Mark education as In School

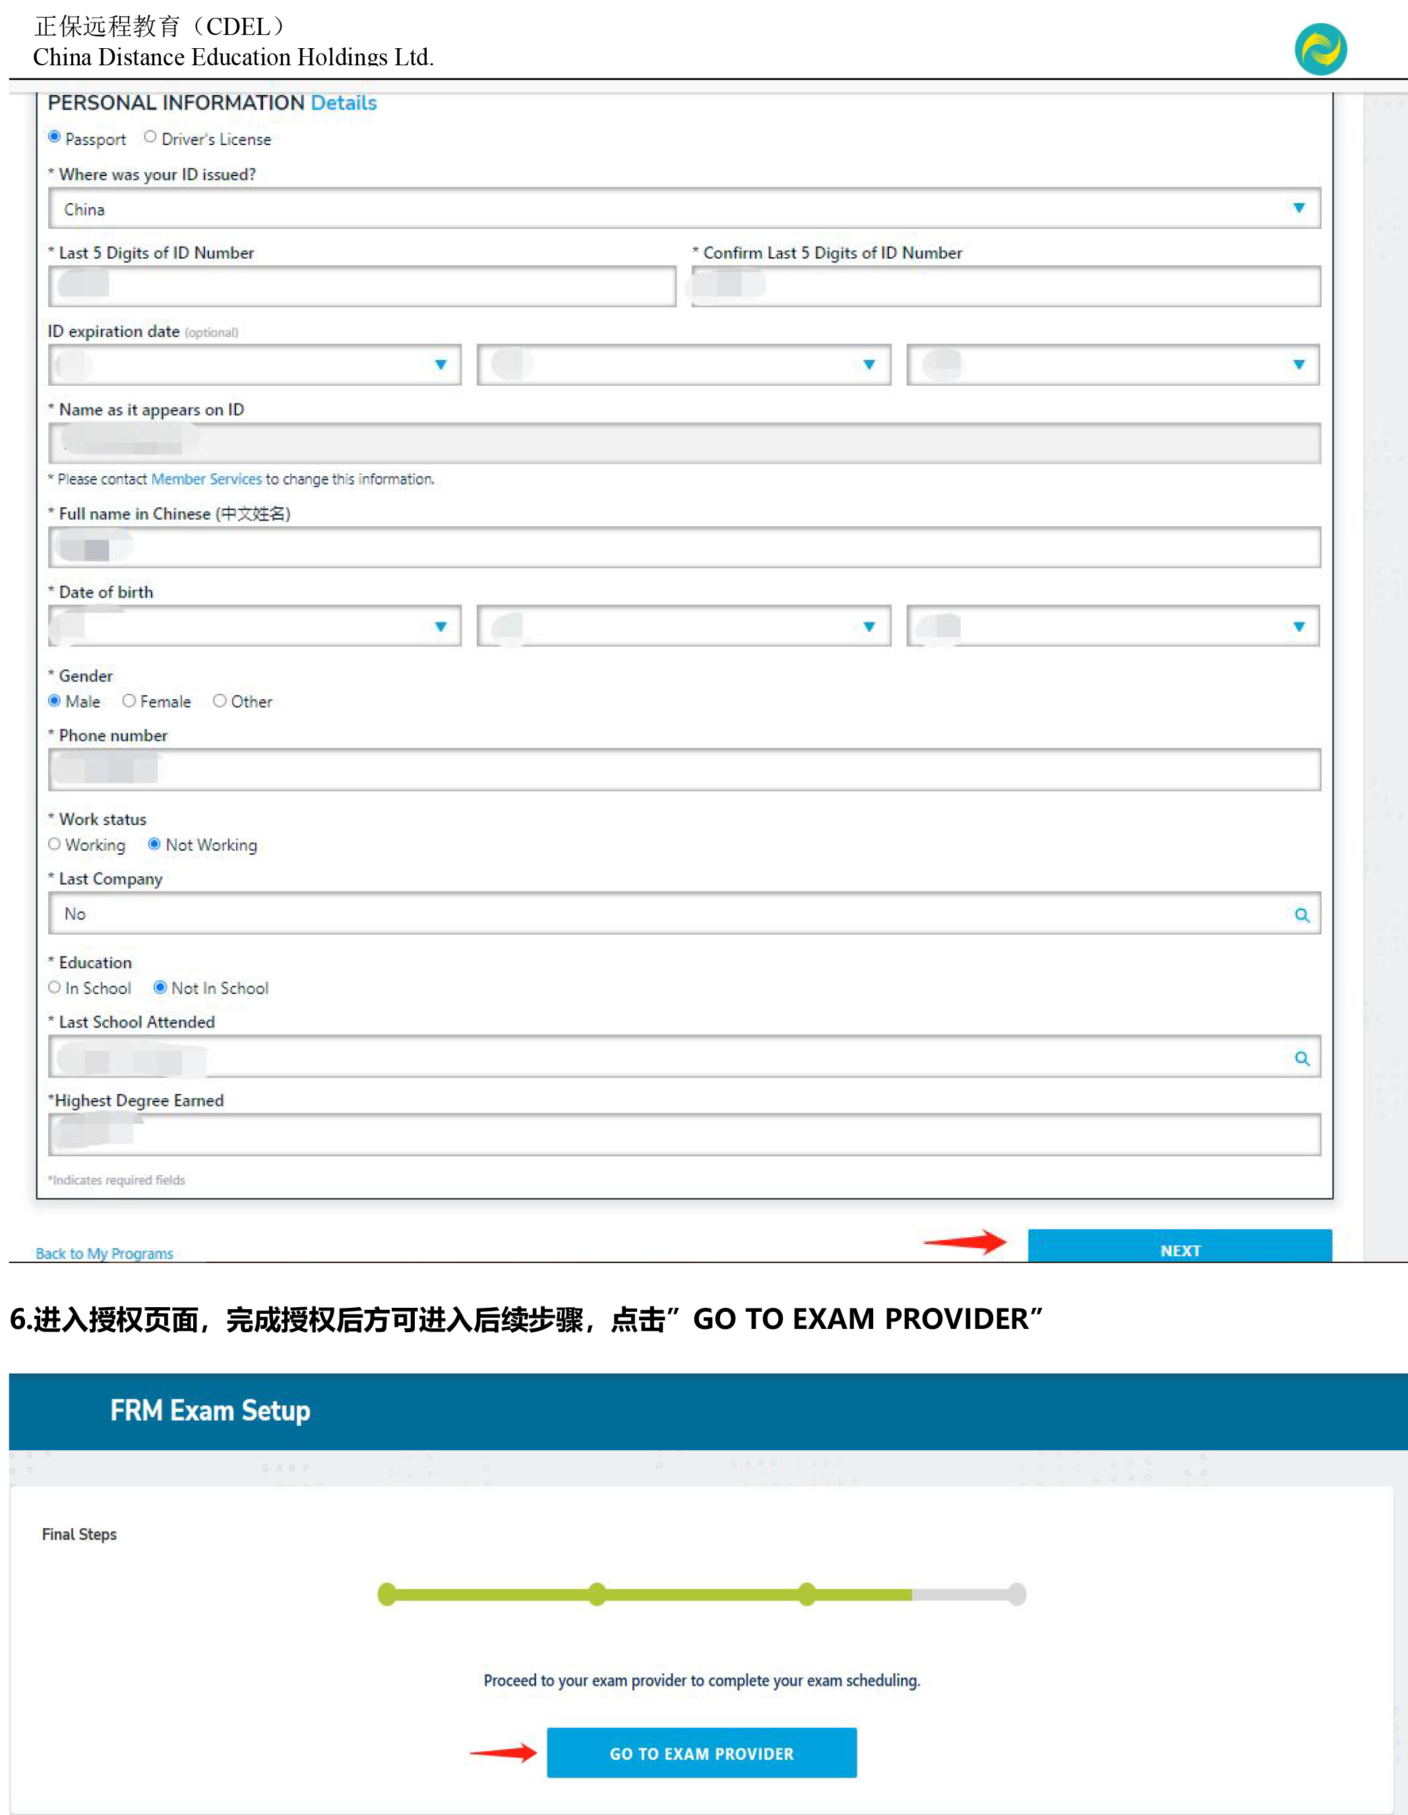tap(55, 987)
